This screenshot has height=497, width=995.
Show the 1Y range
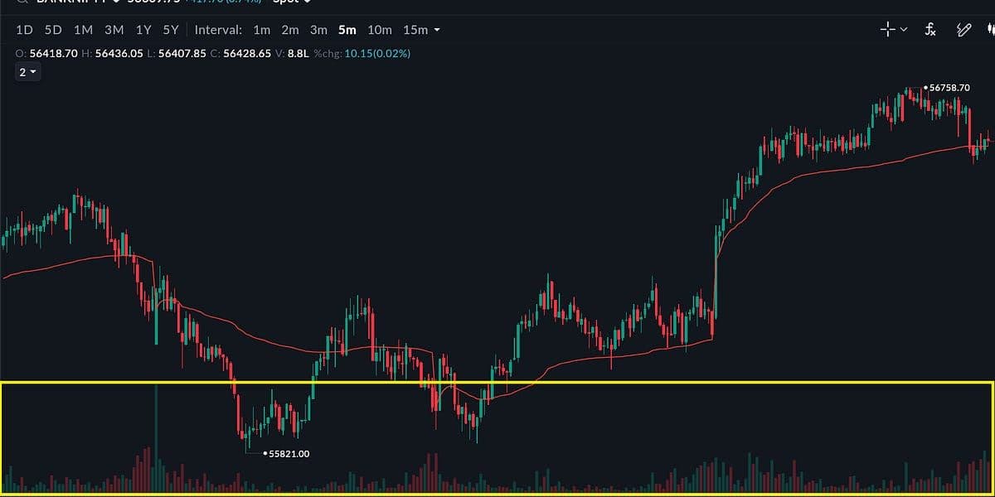tap(143, 30)
